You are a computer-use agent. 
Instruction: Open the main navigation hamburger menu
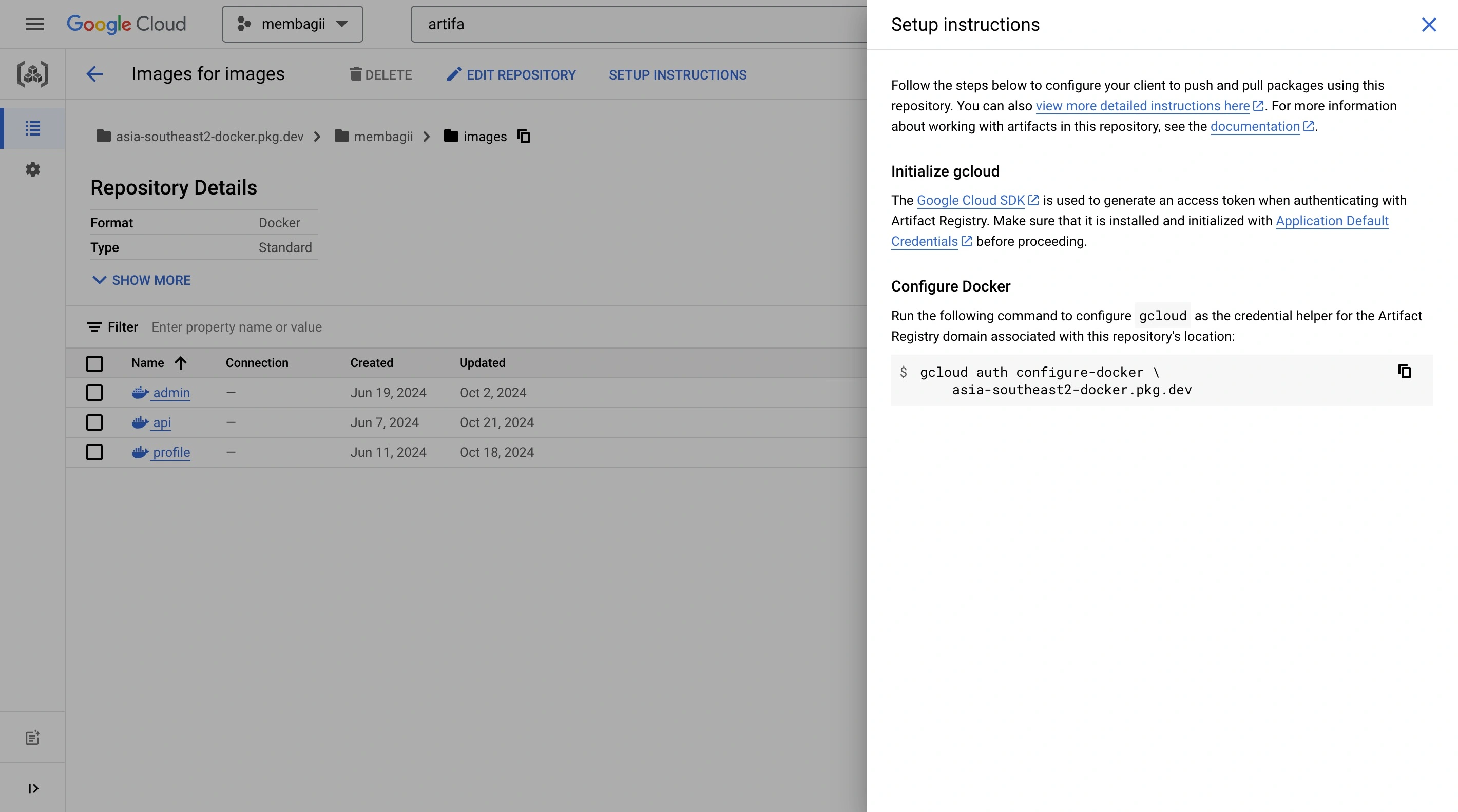click(x=34, y=24)
